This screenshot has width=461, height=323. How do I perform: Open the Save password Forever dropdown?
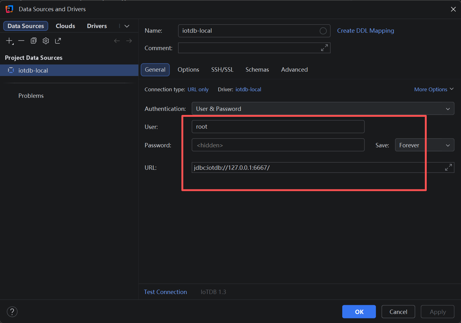(425, 145)
